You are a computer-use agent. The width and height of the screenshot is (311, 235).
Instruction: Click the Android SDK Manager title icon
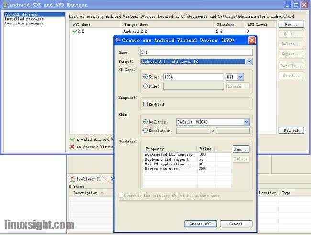4,5
